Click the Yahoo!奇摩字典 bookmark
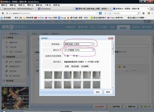Viewport: 154px width, 112px height. tap(115, 18)
